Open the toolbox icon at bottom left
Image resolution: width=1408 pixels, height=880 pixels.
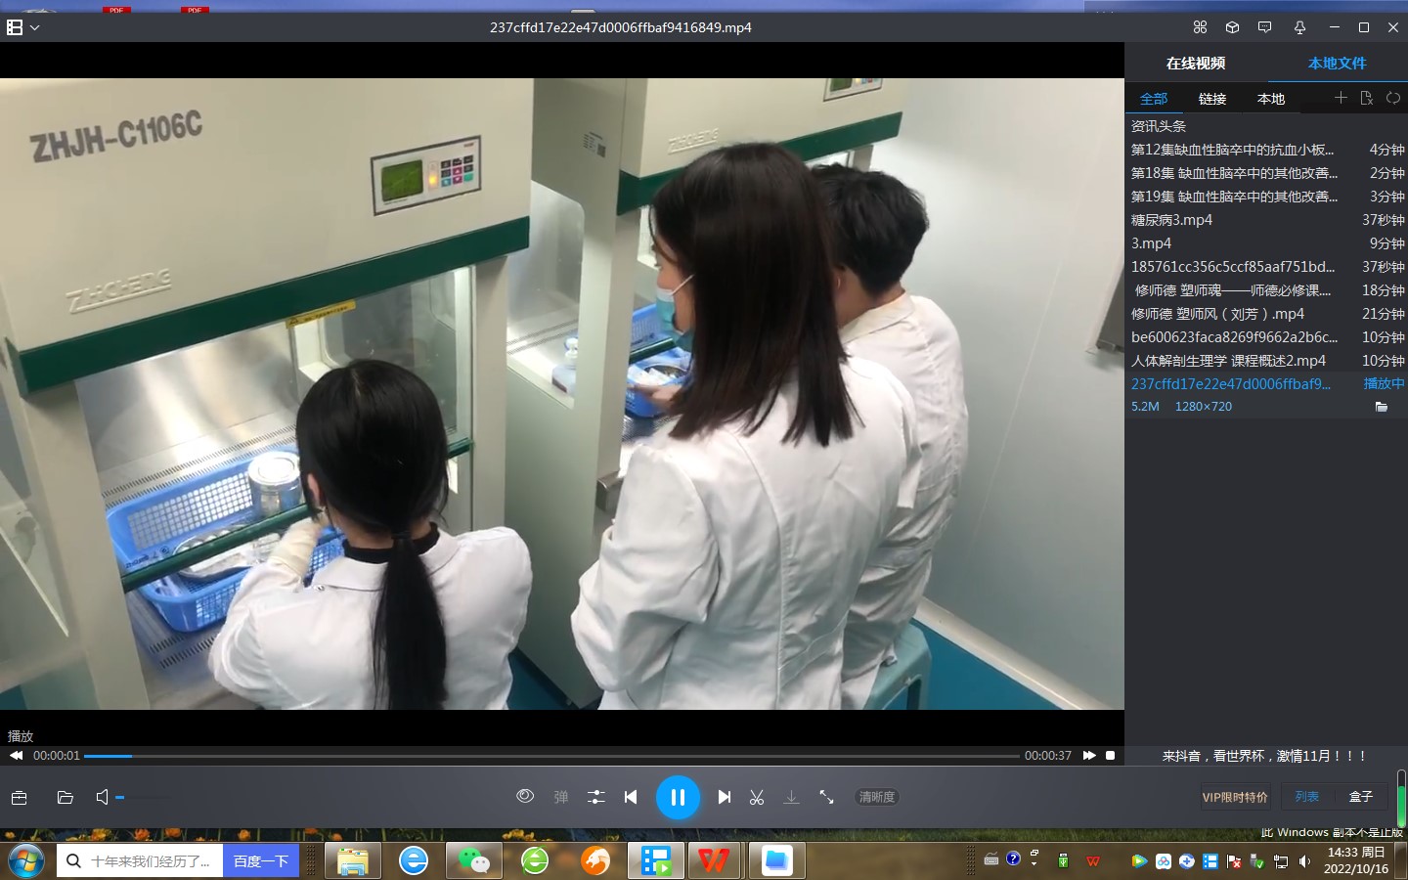(x=19, y=798)
